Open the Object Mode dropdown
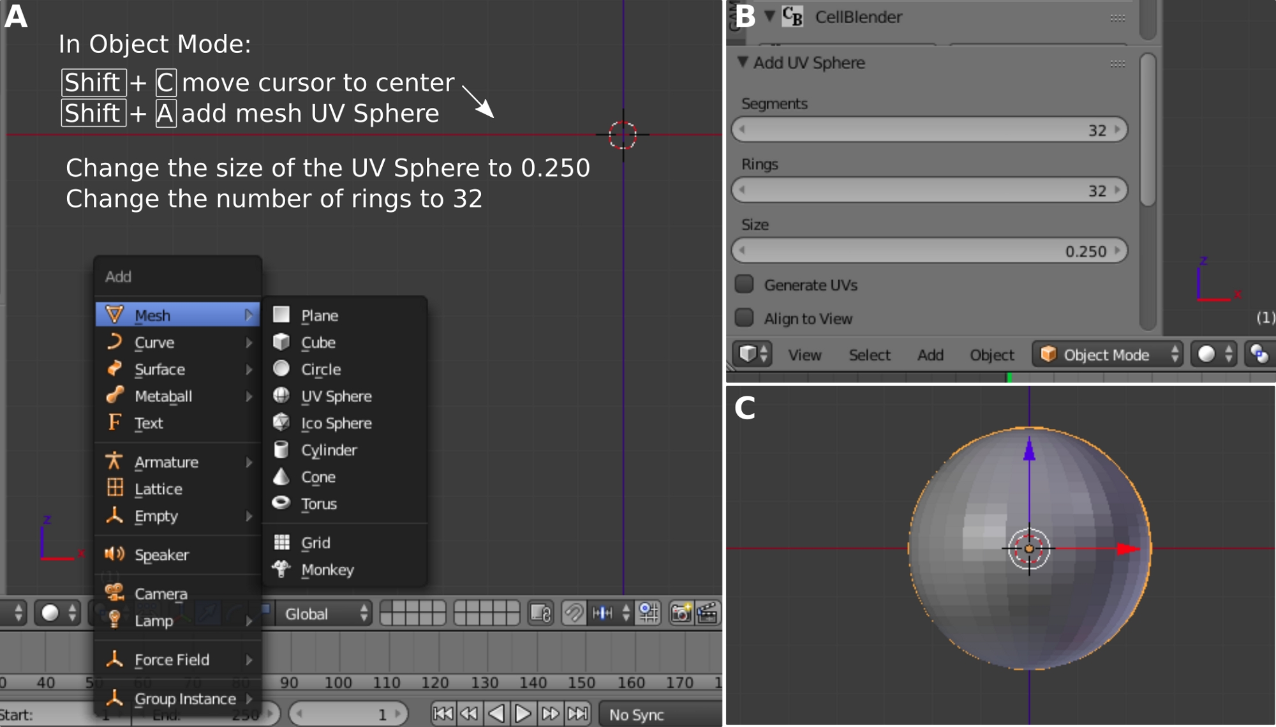This screenshot has height=727, width=1276. pos(1108,354)
